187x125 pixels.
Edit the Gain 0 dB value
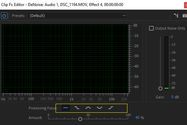(x=172, y=97)
